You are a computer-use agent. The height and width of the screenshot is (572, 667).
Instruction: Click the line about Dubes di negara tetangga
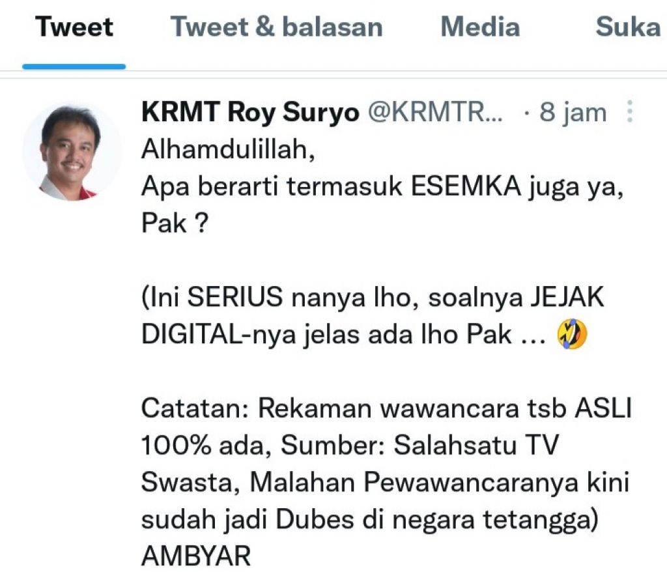[x=370, y=520]
